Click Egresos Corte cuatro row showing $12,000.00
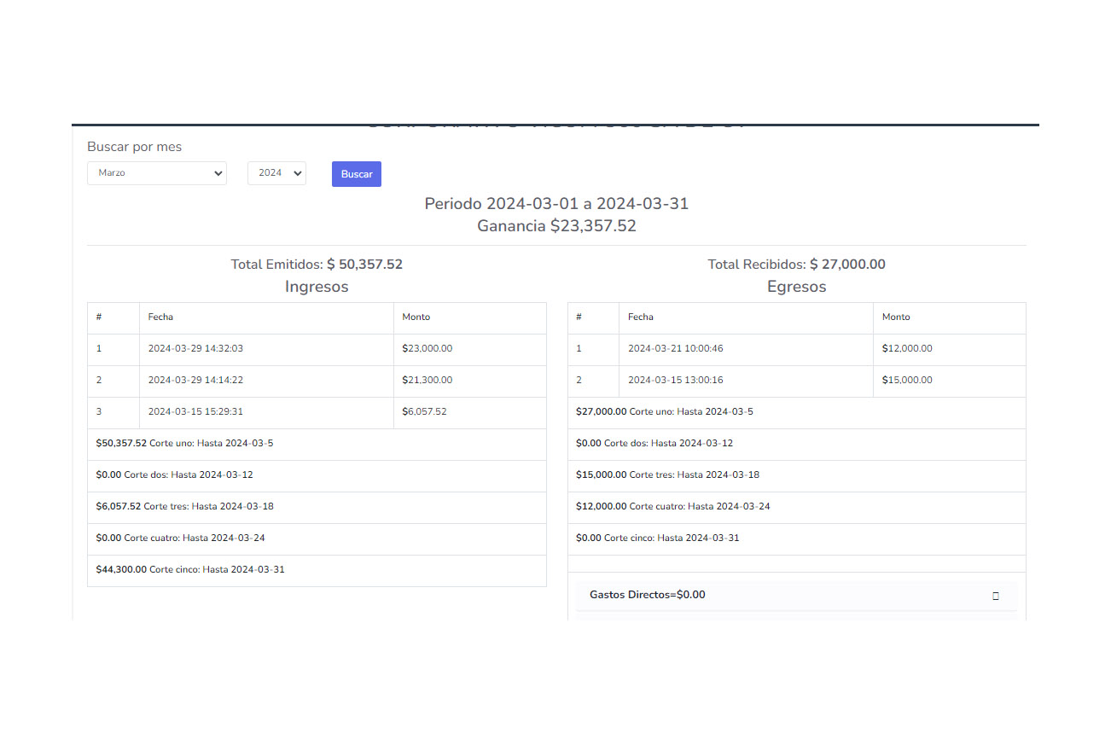Screen dimensions: 1111x745 click(x=673, y=507)
